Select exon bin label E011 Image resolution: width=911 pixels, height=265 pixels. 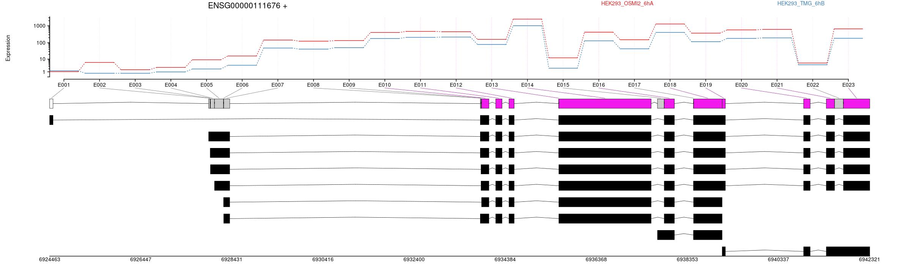pyautogui.click(x=420, y=85)
